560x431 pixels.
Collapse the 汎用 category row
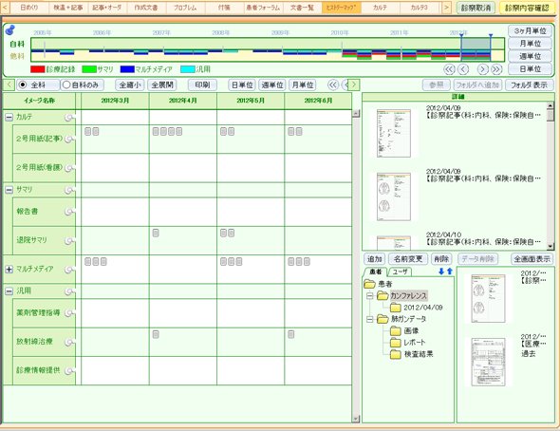point(9,291)
